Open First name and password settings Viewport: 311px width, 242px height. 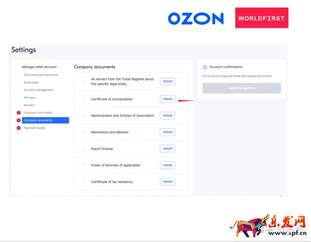point(41,75)
